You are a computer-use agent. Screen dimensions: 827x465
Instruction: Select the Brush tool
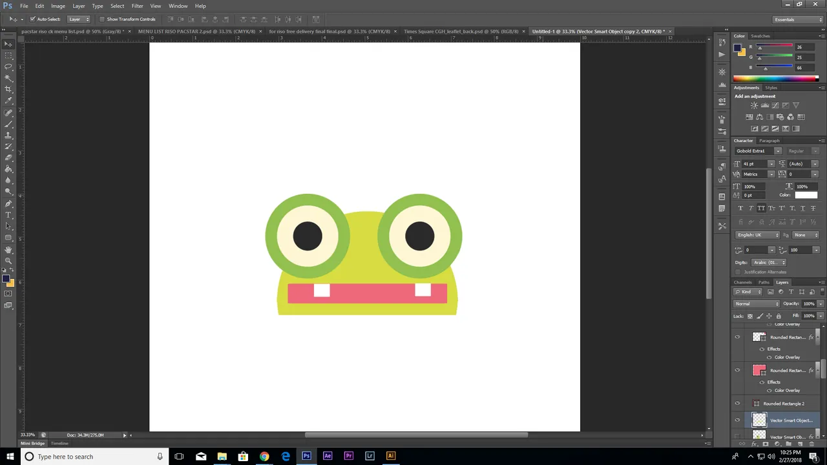point(8,125)
